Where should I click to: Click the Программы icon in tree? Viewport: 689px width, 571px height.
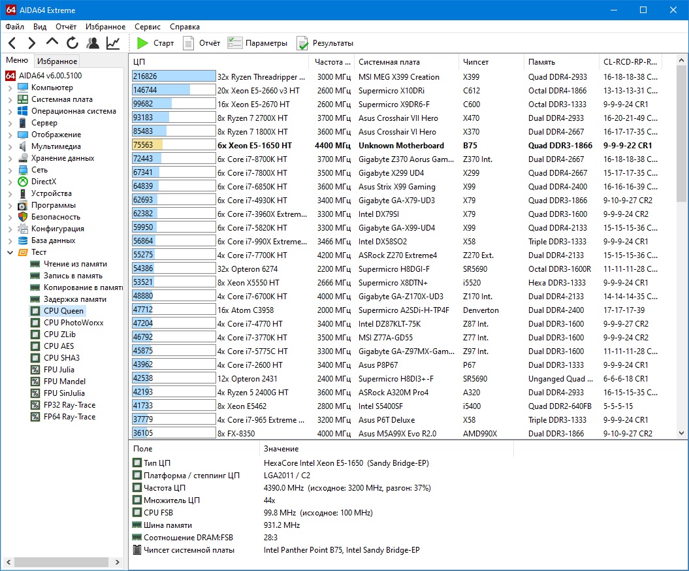click(23, 205)
